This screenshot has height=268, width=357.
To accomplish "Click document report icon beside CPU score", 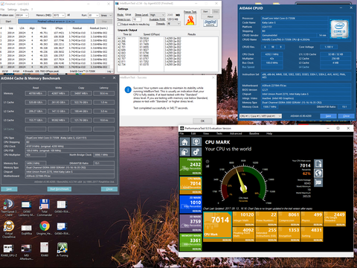I will pos(318,164).
